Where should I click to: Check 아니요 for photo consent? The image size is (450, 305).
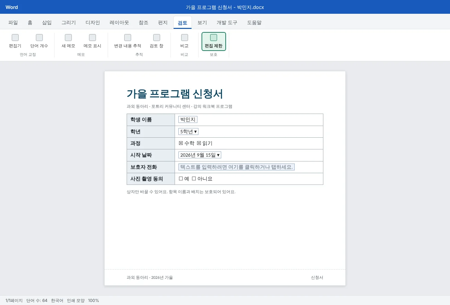pyautogui.click(x=194, y=179)
